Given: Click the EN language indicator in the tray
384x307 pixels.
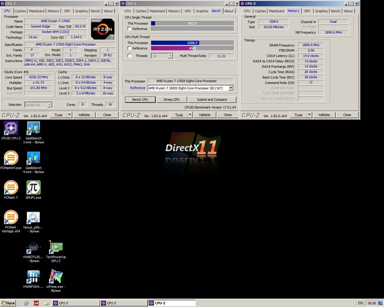Looking at the screenshot, I should [360, 303].
